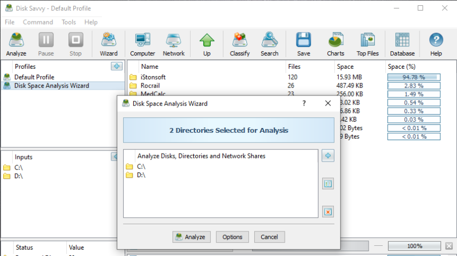The height and width of the screenshot is (256, 457).
Task: Open the Charts tool
Action: click(336, 44)
